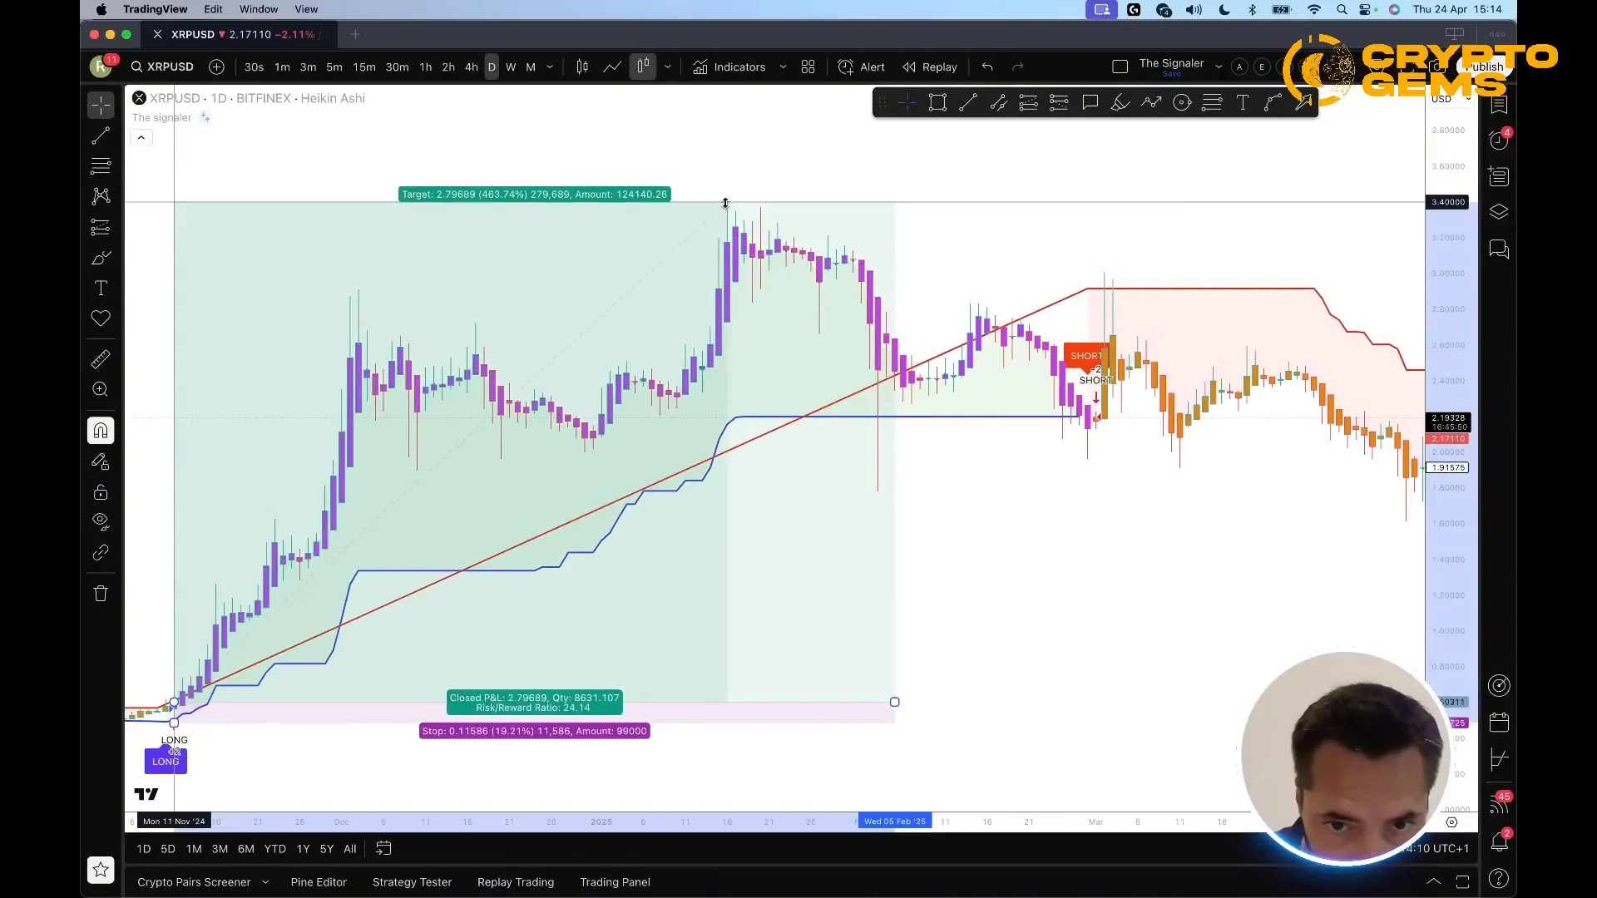This screenshot has height=898, width=1597.
Task: Set the 1Y date range
Action: tap(303, 848)
